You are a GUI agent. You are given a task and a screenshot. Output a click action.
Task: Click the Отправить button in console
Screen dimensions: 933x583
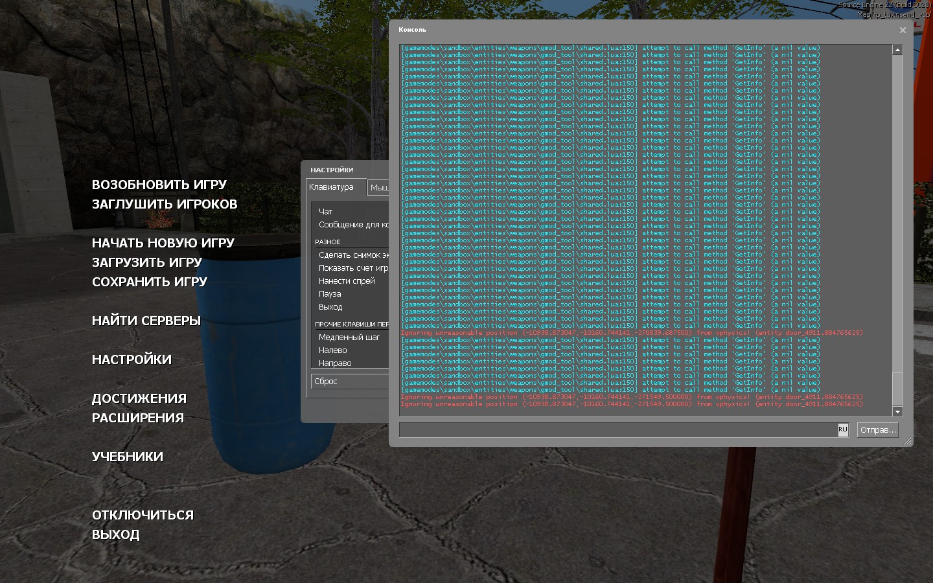[x=878, y=430]
